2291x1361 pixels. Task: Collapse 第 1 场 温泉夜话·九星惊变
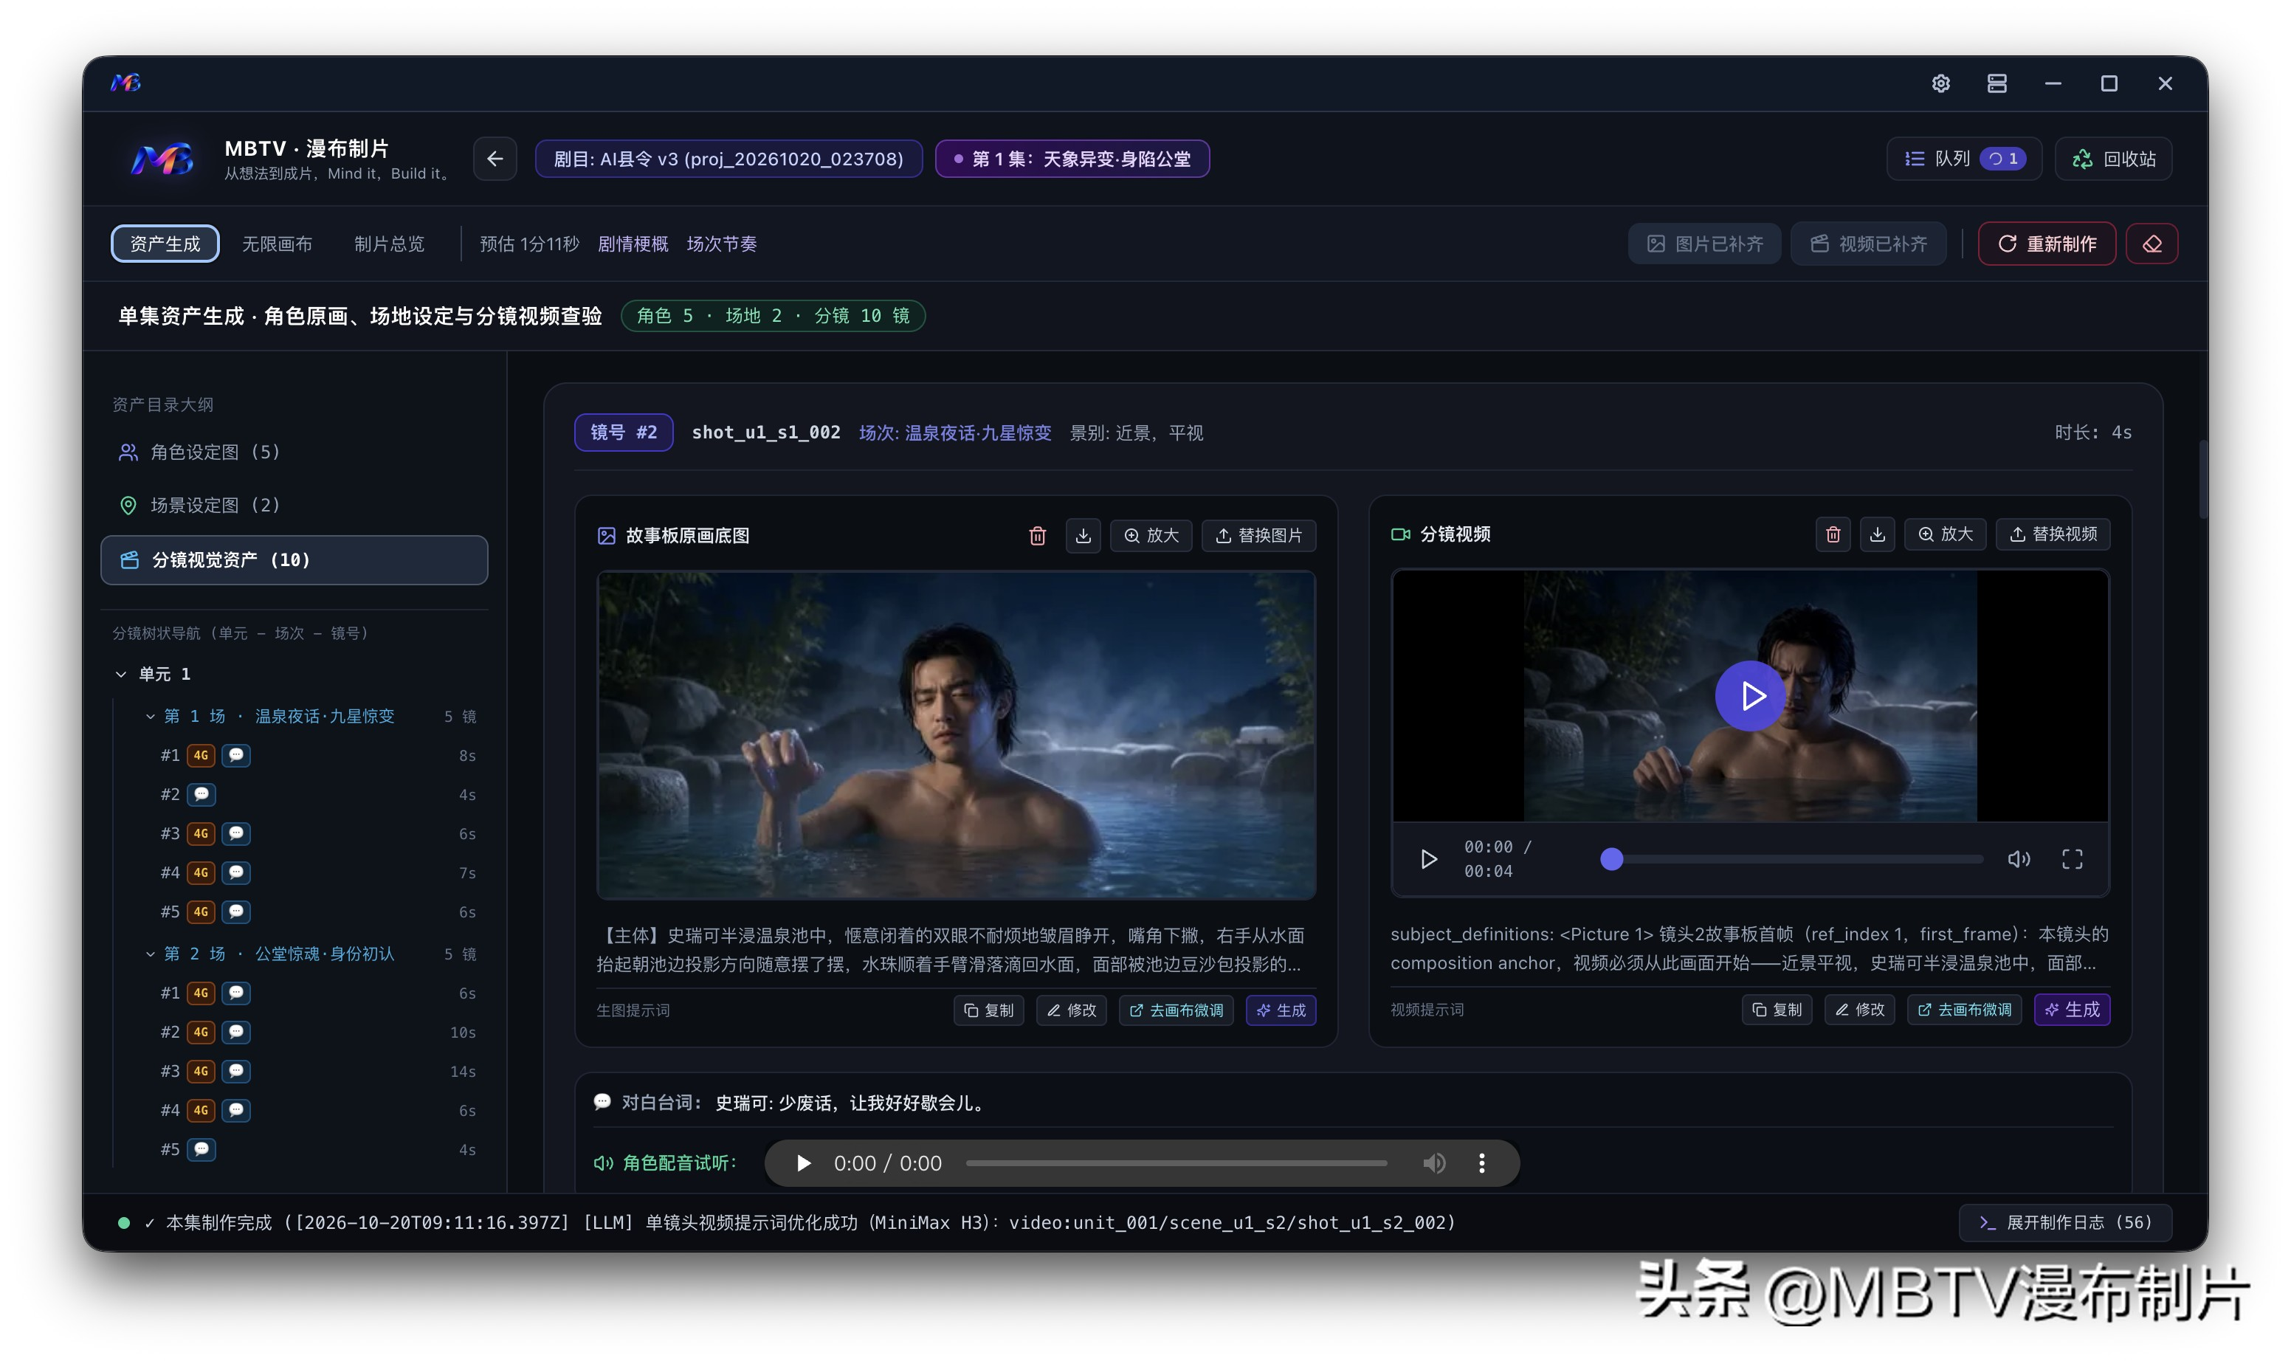[x=151, y=716]
